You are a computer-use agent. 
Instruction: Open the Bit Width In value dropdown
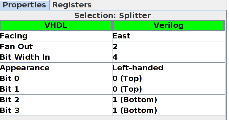168,57
